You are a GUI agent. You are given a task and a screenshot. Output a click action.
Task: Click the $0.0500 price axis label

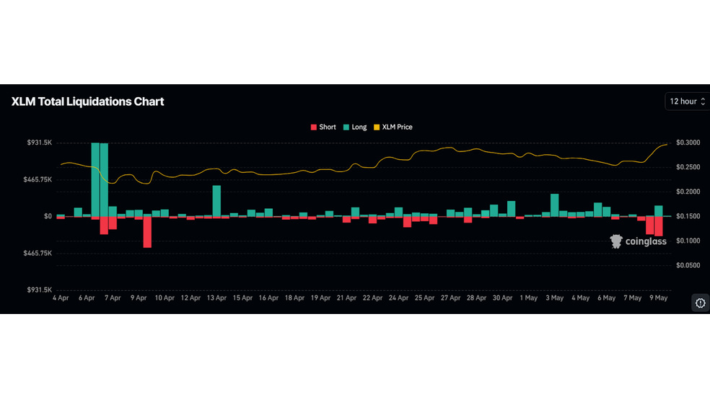[688, 265]
